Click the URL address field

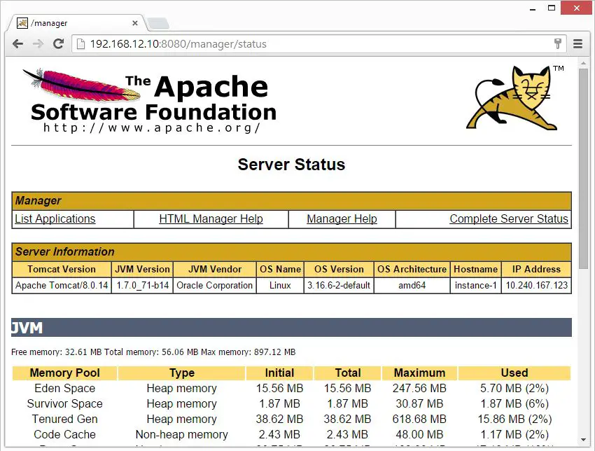pyautogui.click(x=318, y=44)
